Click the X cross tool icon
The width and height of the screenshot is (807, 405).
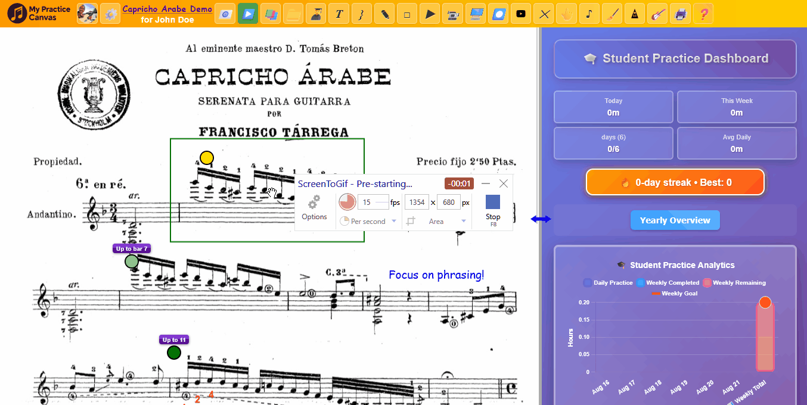(544, 13)
